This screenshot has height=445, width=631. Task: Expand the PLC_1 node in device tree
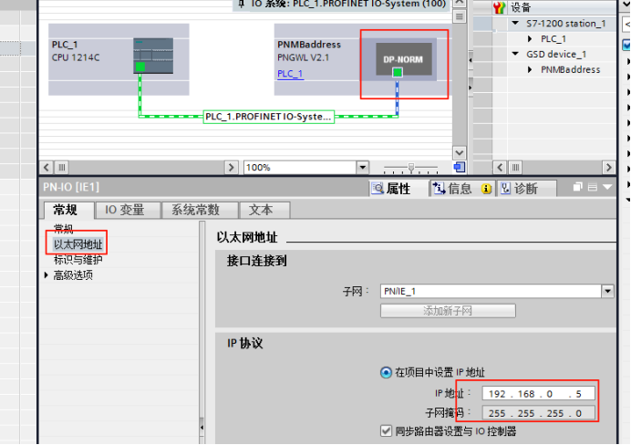click(530, 38)
